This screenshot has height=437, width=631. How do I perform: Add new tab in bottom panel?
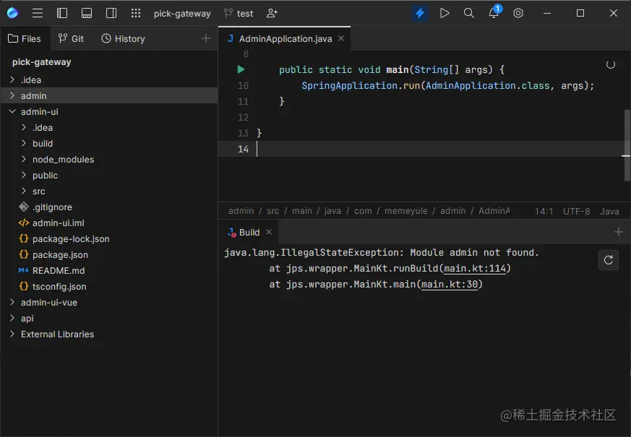tap(619, 232)
